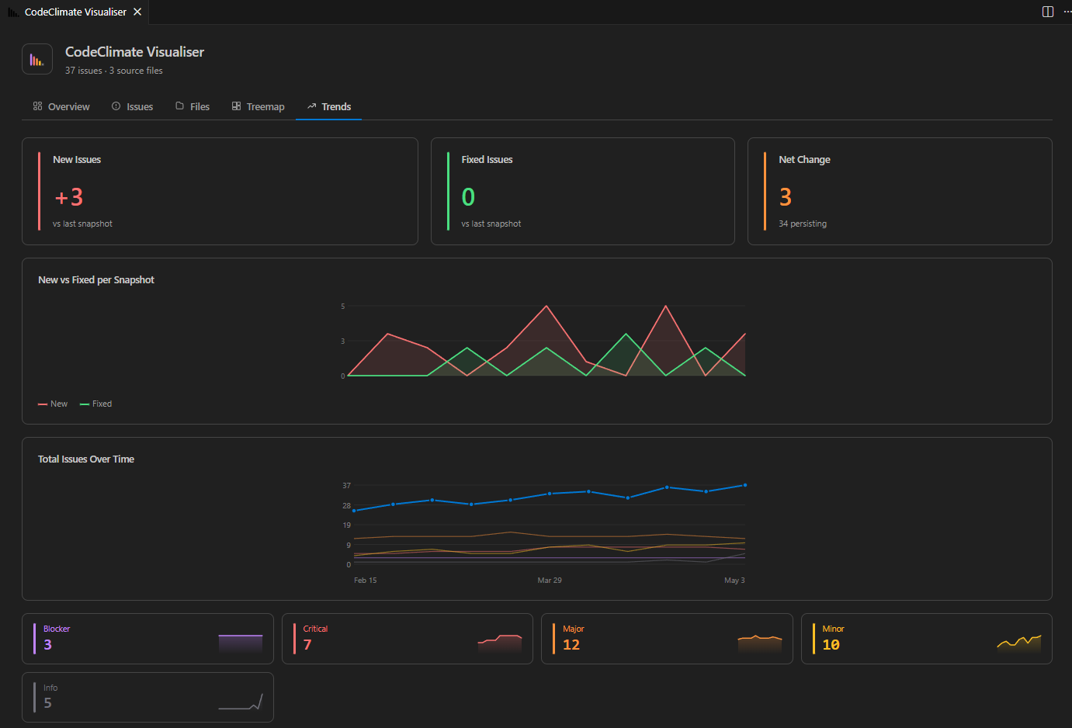Screen dimensions: 1072x728
Task: Click the split editor icon
Action: [x=1048, y=12]
